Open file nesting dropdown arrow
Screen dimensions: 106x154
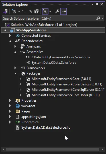[x=50, y=11]
